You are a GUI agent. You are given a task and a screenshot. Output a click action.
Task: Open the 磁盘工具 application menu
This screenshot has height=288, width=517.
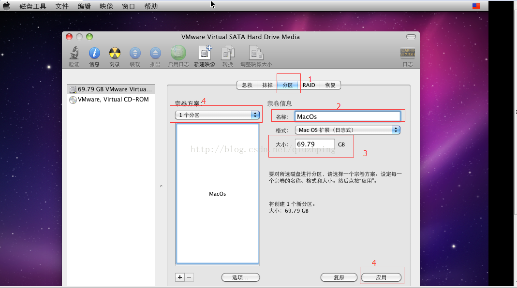pos(32,6)
